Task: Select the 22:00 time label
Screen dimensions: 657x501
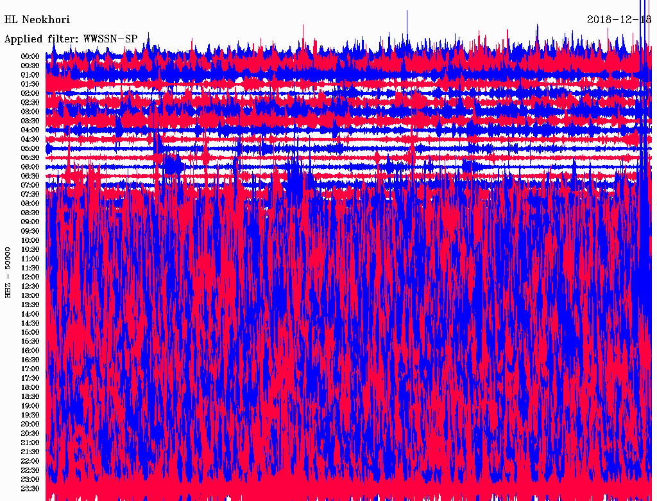Action: (x=30, y=461)
